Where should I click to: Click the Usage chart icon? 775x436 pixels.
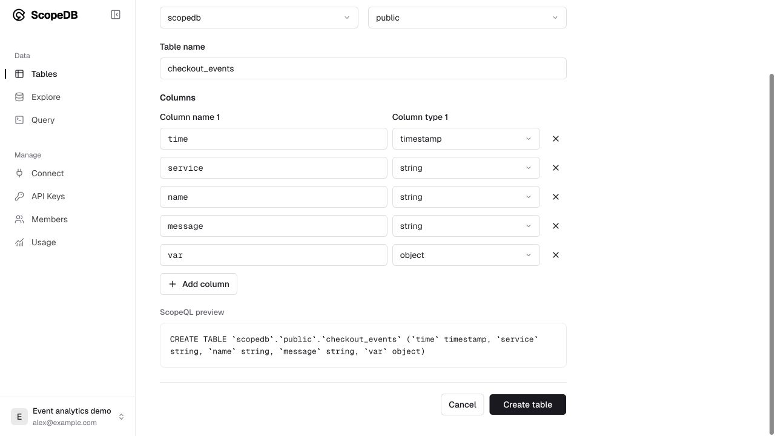(19, 242)
